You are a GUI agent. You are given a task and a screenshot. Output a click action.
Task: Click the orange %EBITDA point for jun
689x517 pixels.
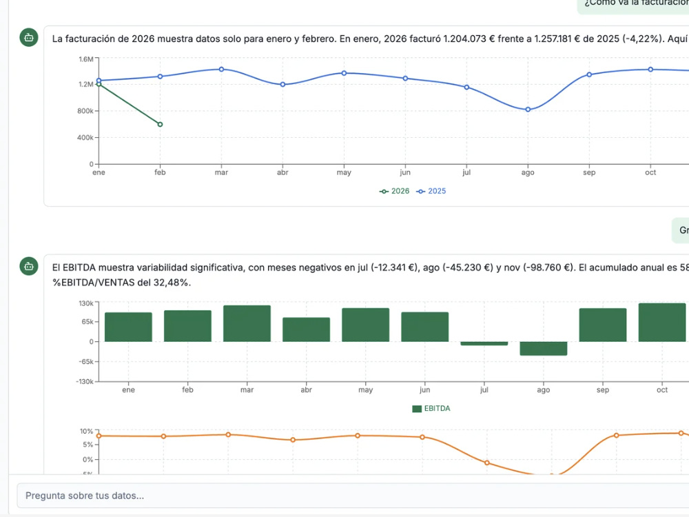(x=422, y=437)
